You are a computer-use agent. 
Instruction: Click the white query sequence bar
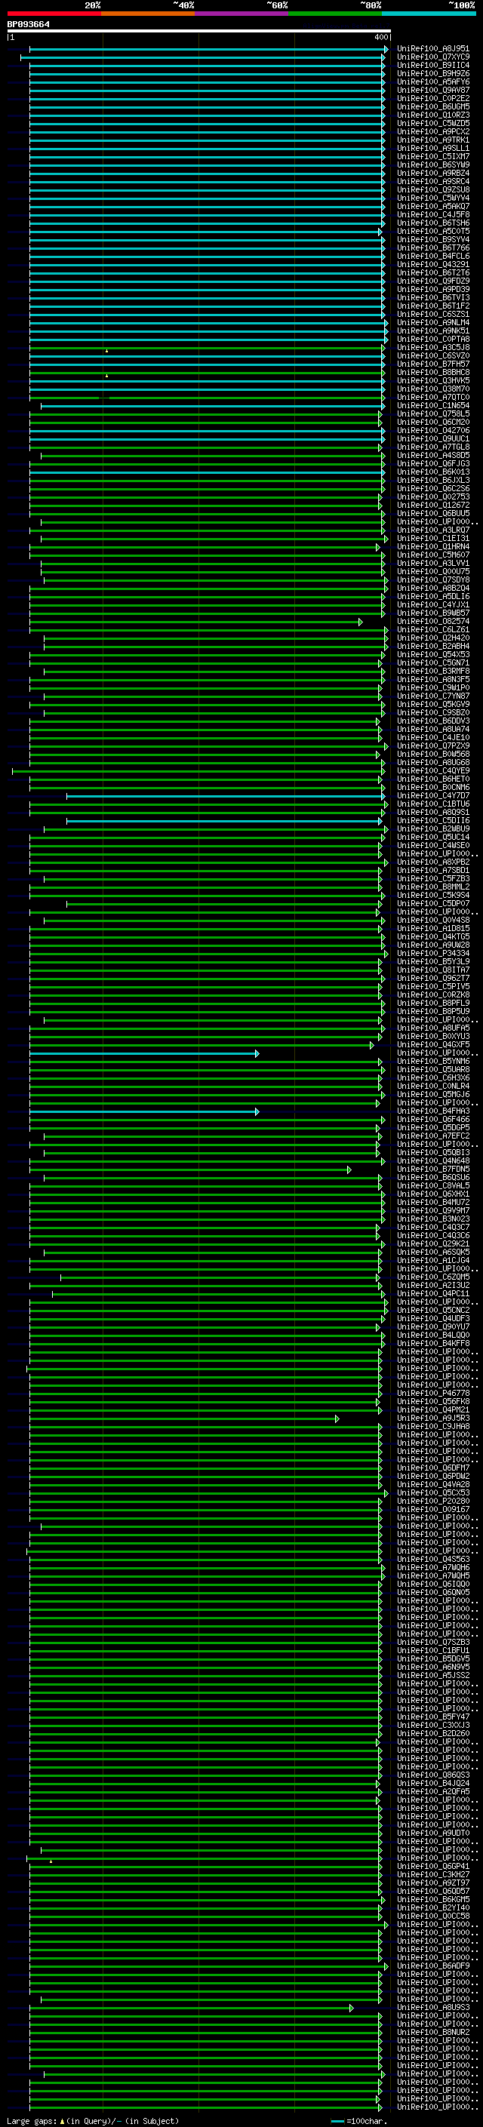point(199,30)
